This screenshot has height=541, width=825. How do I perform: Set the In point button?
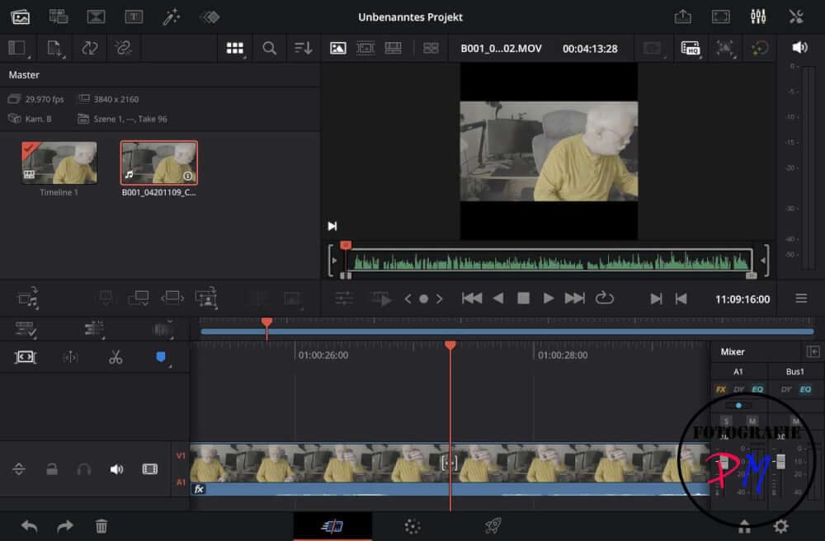click(x=656, y=299)
